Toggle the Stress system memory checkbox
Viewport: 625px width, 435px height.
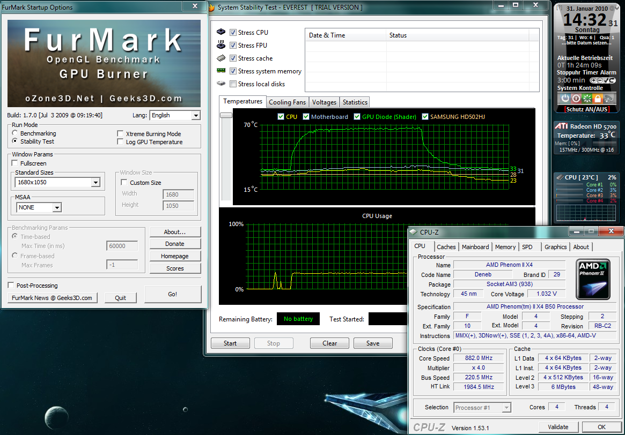(x=233, y=71)
